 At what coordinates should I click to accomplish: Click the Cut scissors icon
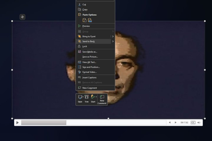[x=79, y=4]
